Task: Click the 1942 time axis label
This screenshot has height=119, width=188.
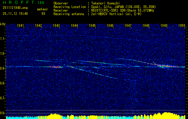Action: (x=38, y=25)
